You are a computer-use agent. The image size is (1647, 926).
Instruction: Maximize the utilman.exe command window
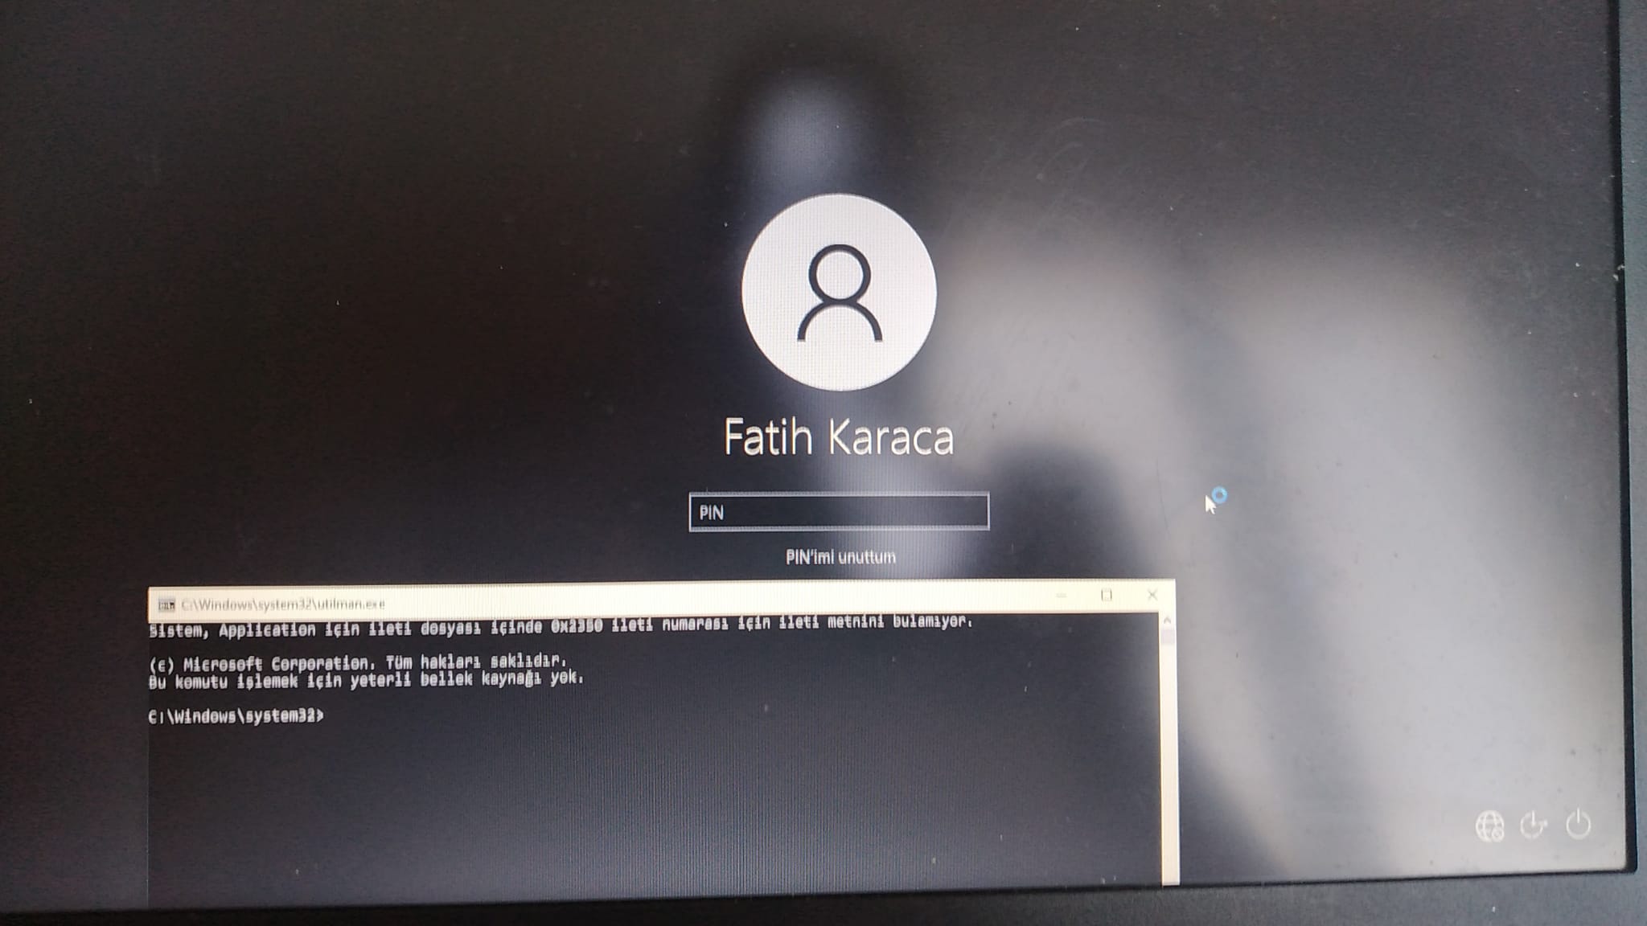[1107, 595]
